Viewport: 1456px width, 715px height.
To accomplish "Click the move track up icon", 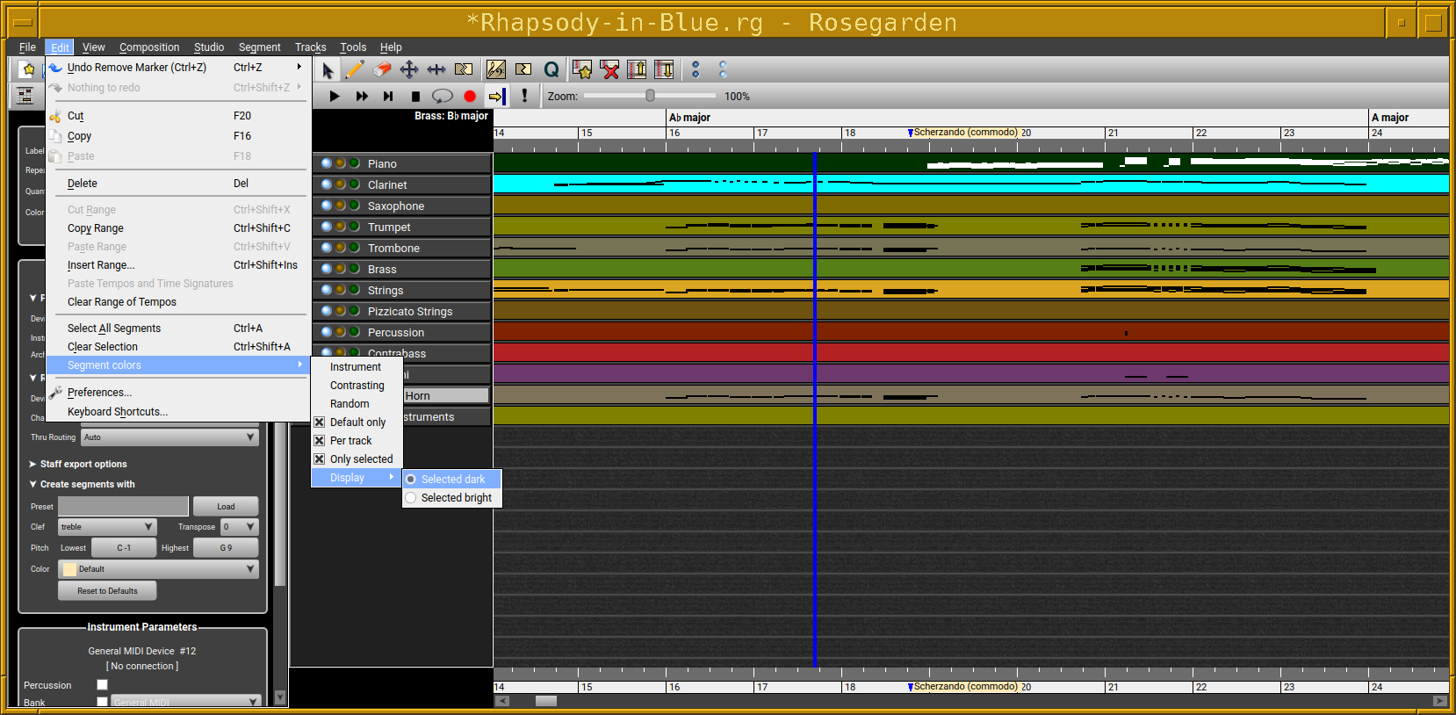I will click(637, 69).
